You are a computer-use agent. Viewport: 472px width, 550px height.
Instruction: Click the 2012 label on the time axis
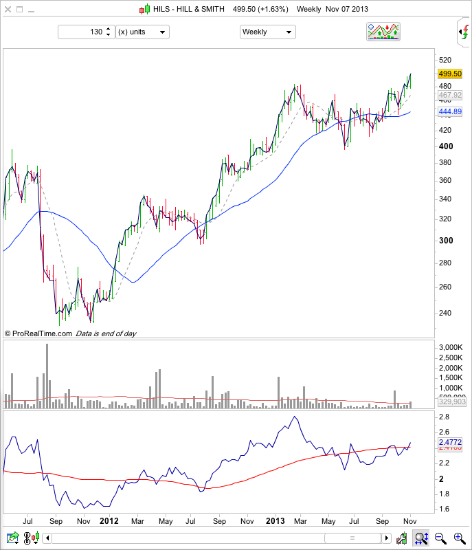pyautogui.click(x=109, y=521)
